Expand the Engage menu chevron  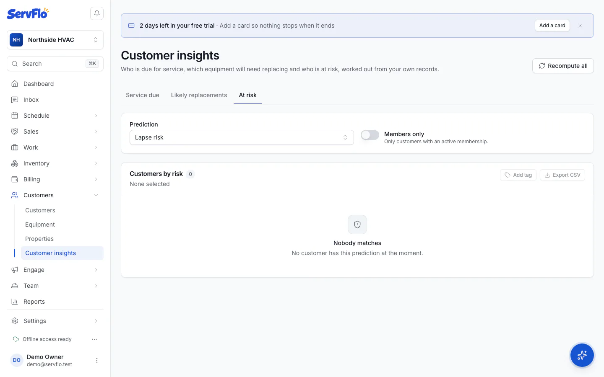[96, 270]
